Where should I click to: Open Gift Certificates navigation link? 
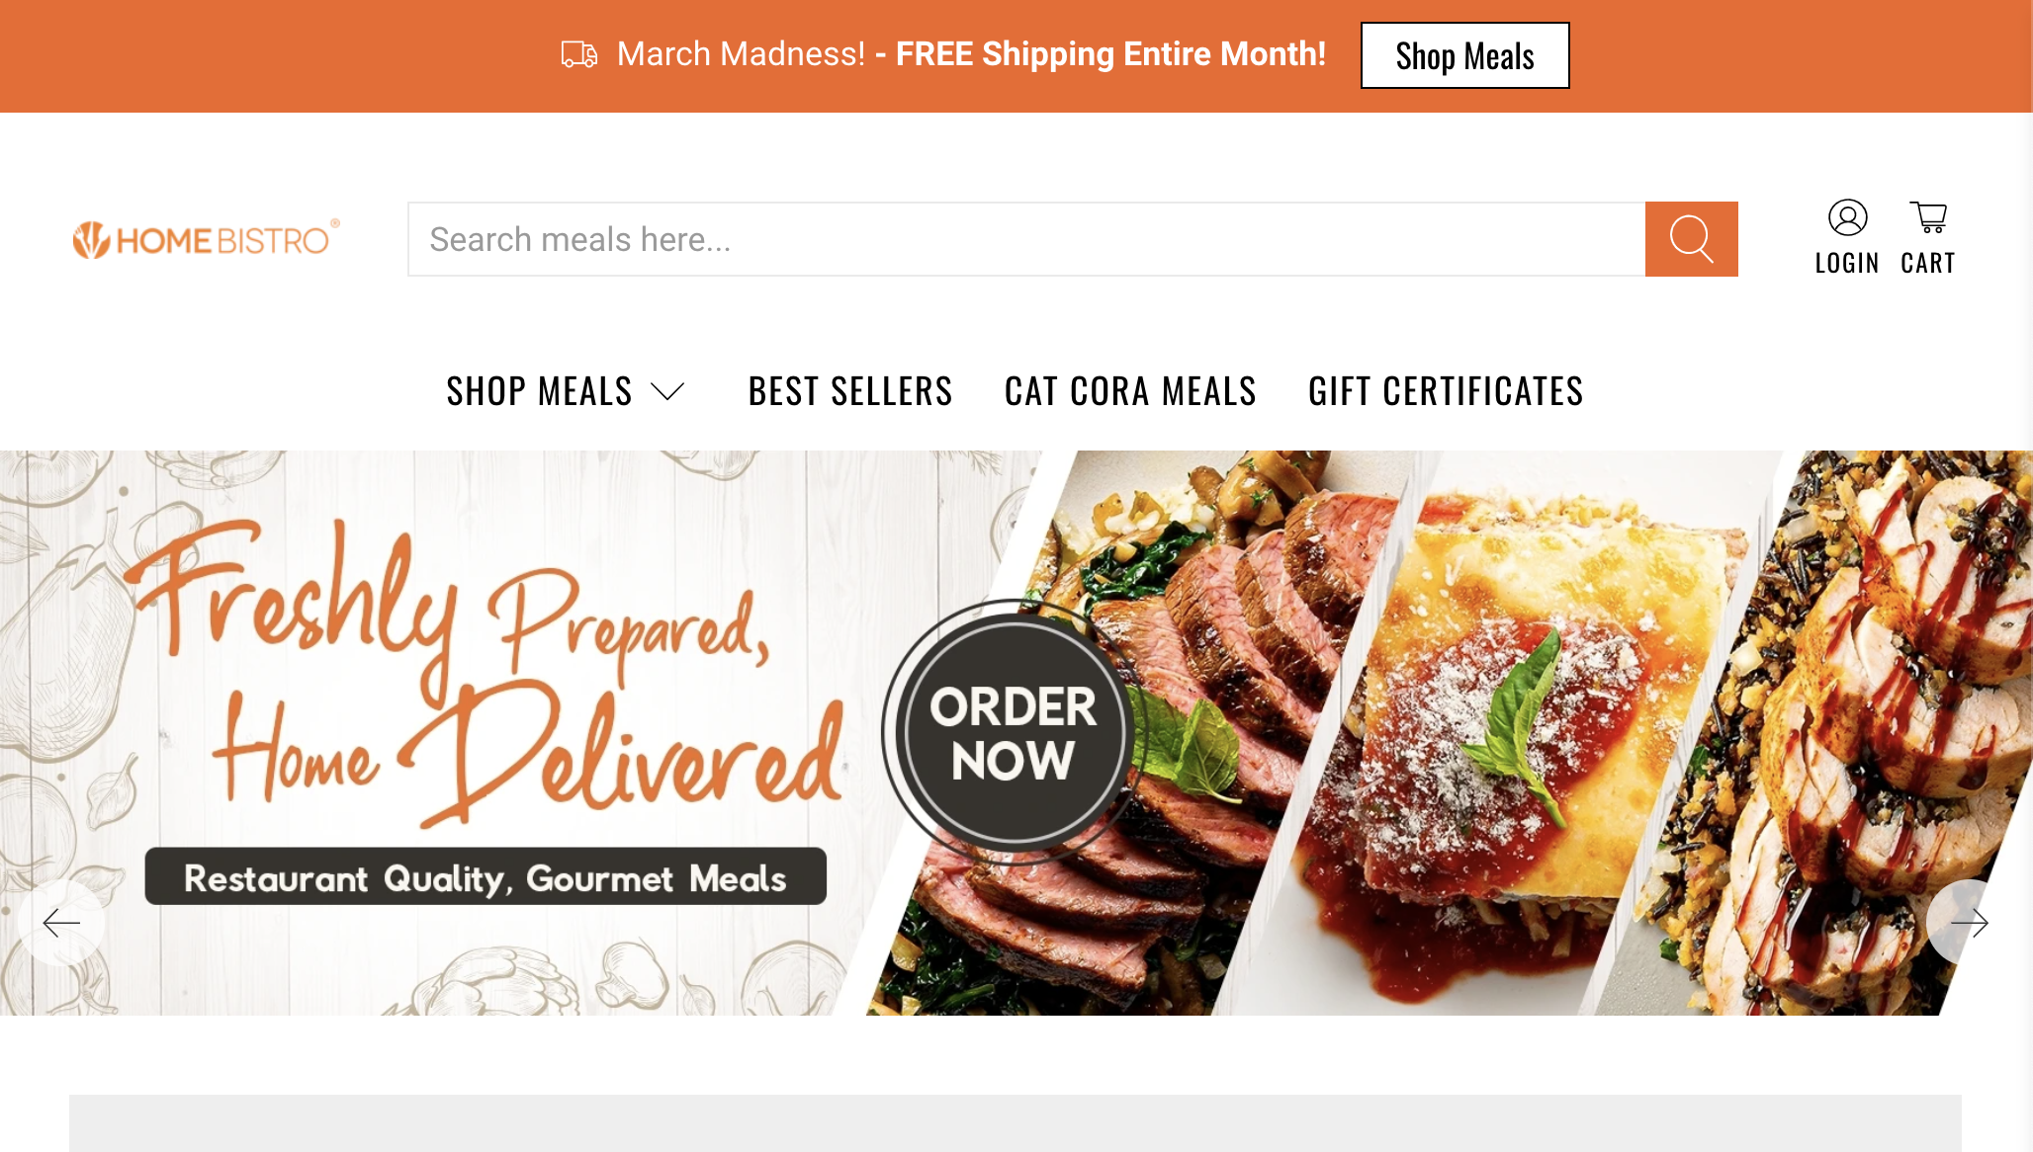(x=1446, y=391)
